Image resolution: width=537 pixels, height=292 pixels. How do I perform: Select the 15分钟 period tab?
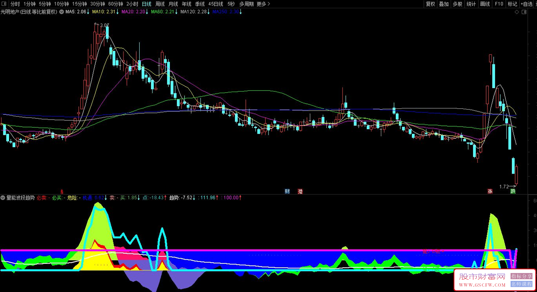(80, 4)
